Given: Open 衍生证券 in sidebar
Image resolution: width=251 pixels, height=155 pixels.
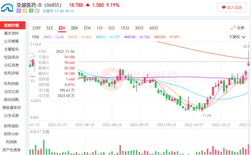Looking at the screenshot, I should [x=11, y=116].
